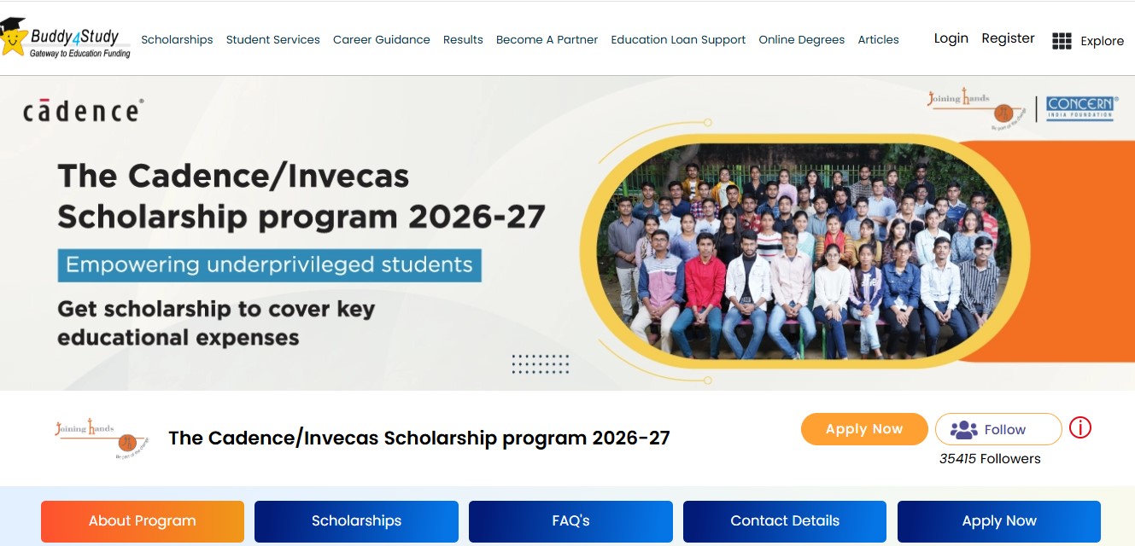Click the Joining Hands logo beside title
This screenshot has width=1135, height=546.
tap(101, 438)
